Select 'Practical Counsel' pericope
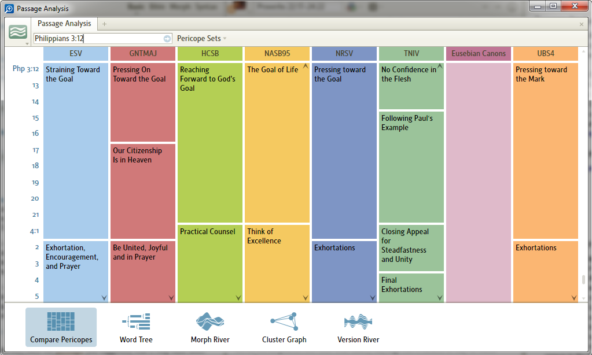 tap(210, 263)
